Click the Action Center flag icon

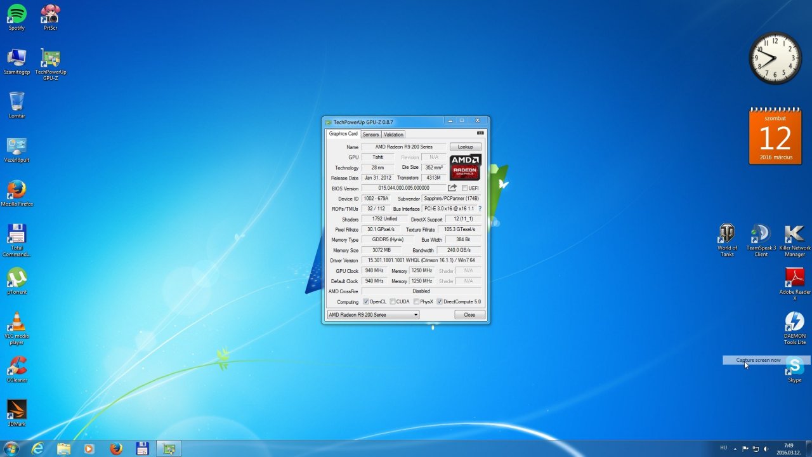tap(745, 449)
